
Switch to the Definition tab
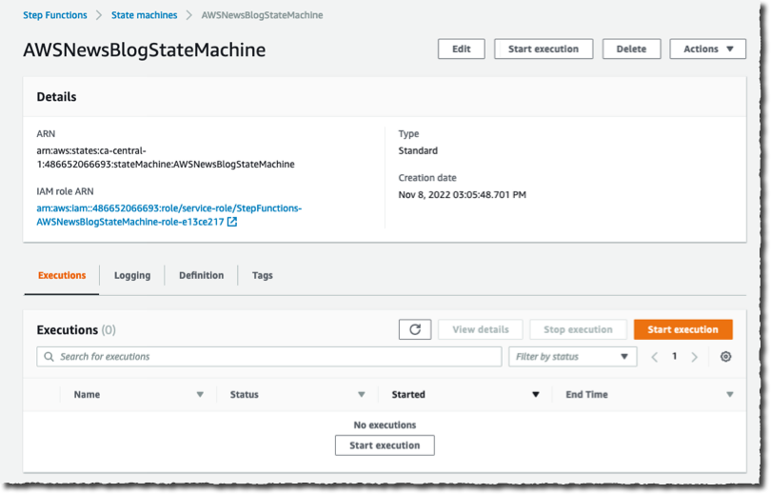[x=201, y=275]
